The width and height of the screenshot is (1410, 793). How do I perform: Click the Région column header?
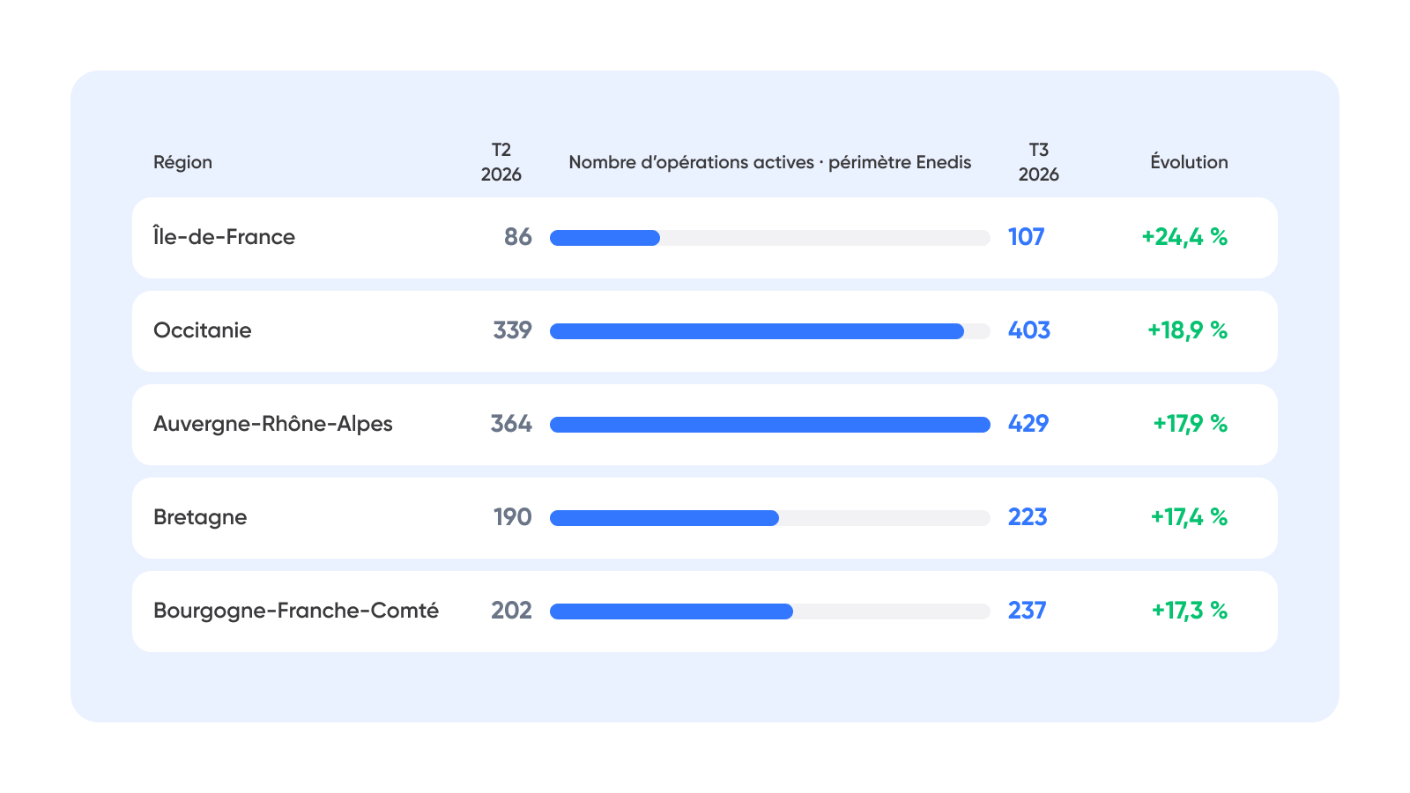182,162
